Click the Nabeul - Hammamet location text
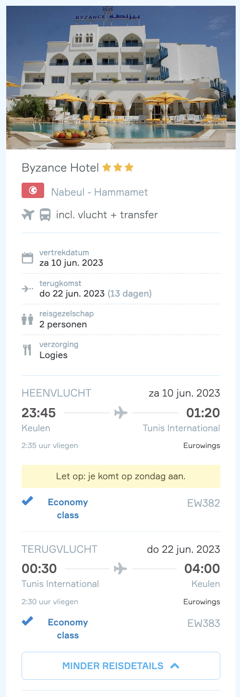The image size is (240, 697). [x=99, y=192]
